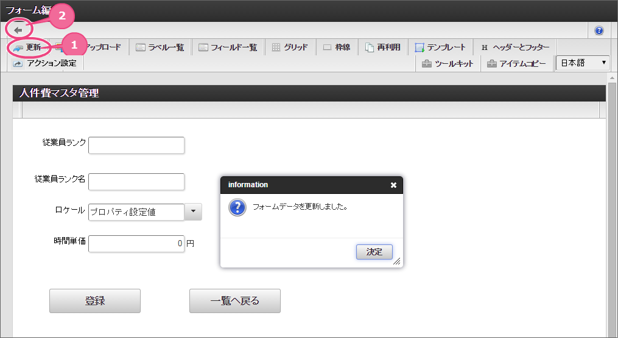This screenshot has width=618, height=338.
Task: Open テンプレート from toolbar
Action: point(440,47)
